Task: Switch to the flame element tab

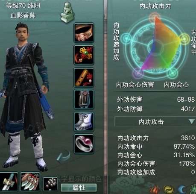Action: (x=155, y=189)
